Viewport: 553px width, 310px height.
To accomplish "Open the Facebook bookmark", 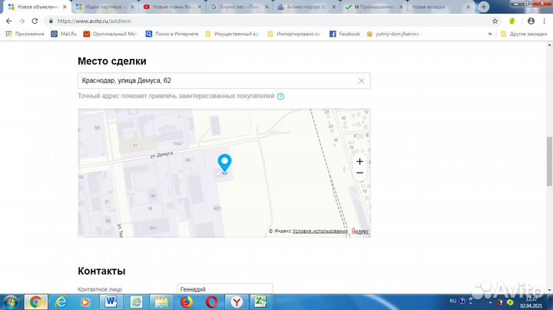I will point(345,34).
